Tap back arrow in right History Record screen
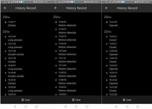 click(107, 8)
